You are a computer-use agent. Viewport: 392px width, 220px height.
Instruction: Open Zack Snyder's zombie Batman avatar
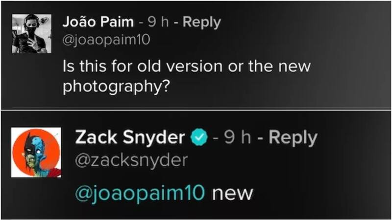click(x=36, y=152)
